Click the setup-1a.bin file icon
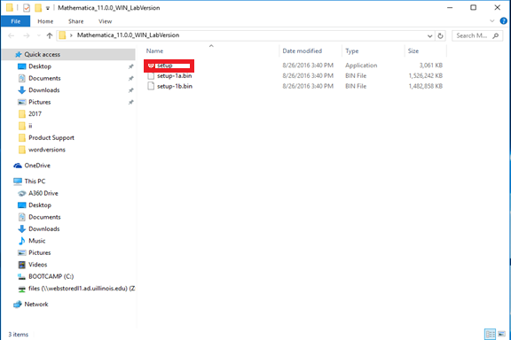This screenshot has height=340, width=511. (x=151, y=76)
